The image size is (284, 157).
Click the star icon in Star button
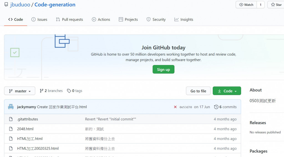coord(273,5)
